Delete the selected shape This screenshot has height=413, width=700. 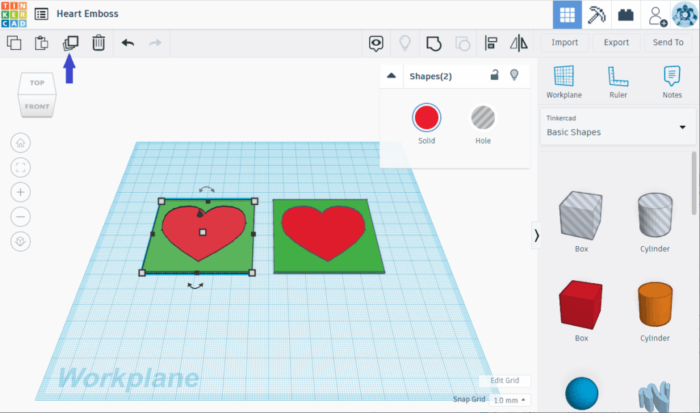(98, 42)
